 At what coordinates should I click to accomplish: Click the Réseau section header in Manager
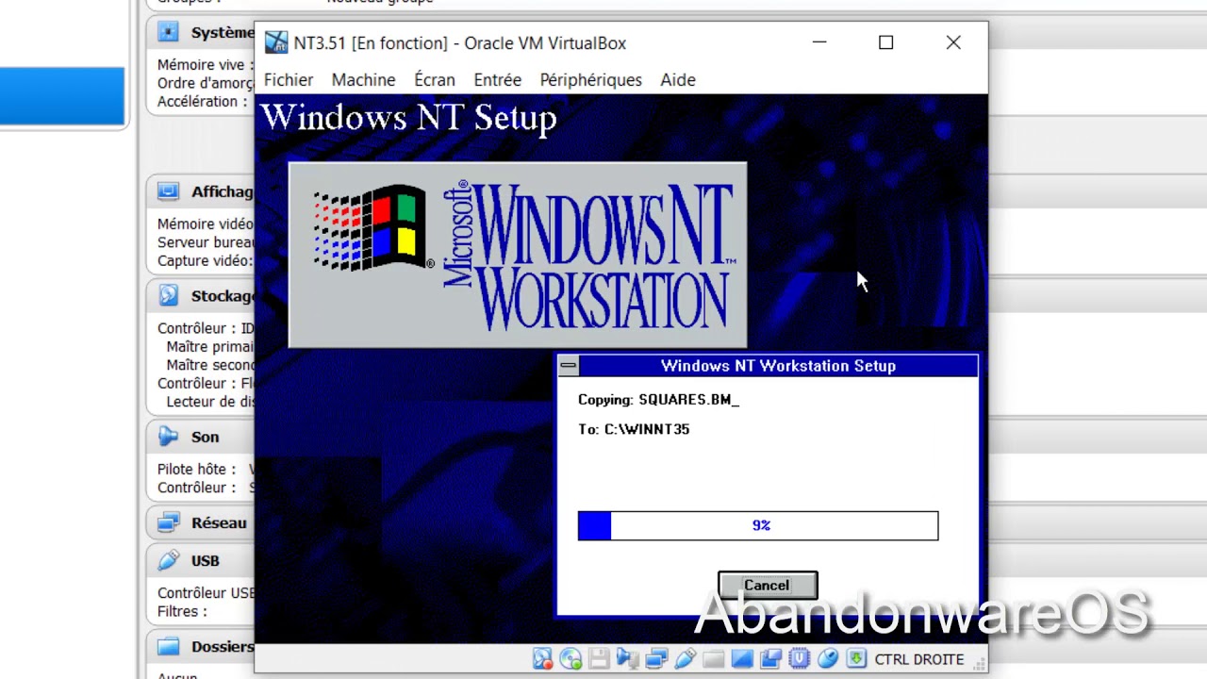pyautogui.click(x=219, y=522)
